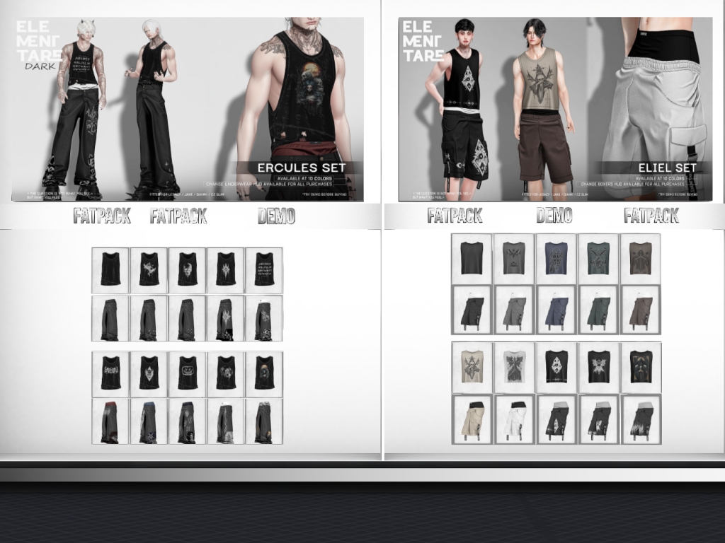Select the white Eliel tank with moth print
This screenshot has width=725, height=543.
pyautogui.click(x=514, y=368)
